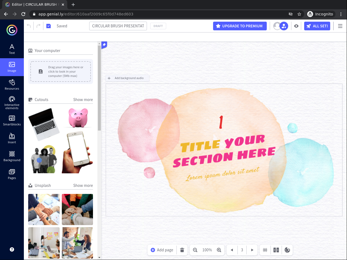Open the Insert panel
This screenshot has width=347, height=260.
tap(12, 139)
